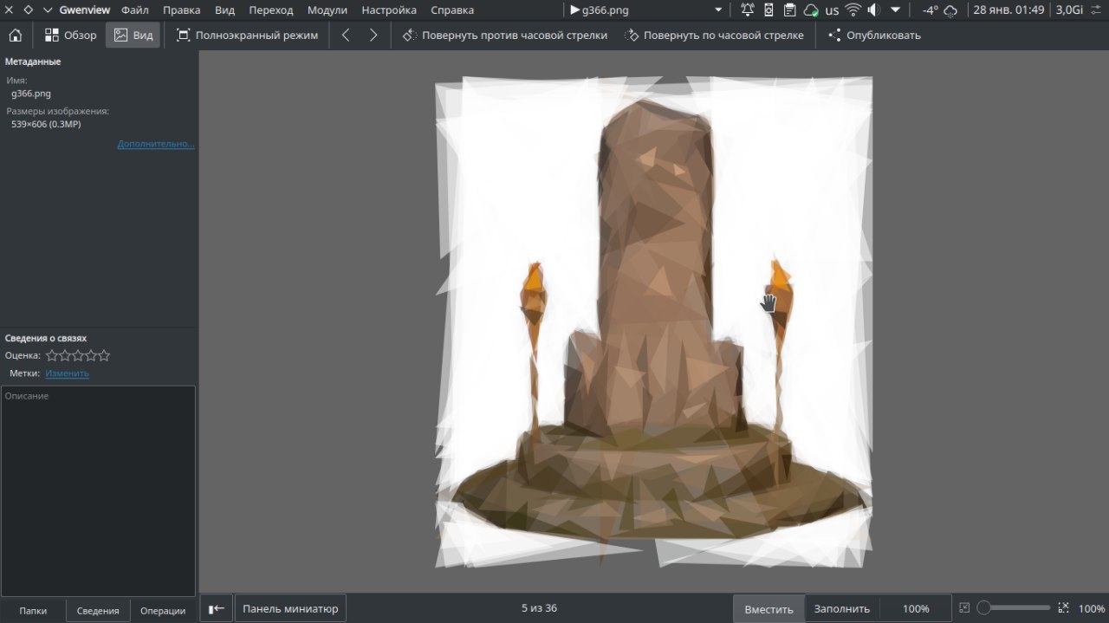This screenshot has height=623, width=1109.
Task: Open the Модули menu
Action: pos(328,10)
